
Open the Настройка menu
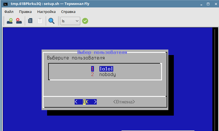[x=46, y=12]
